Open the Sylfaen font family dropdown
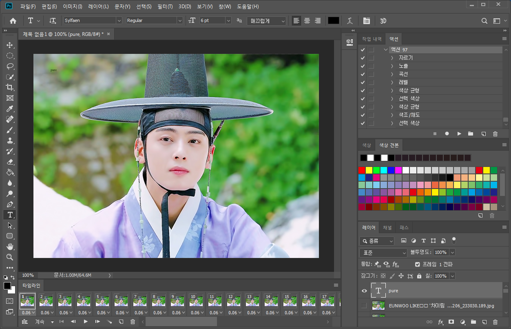The height and width of the screenshot is (329, 511). tap(119, 20)
